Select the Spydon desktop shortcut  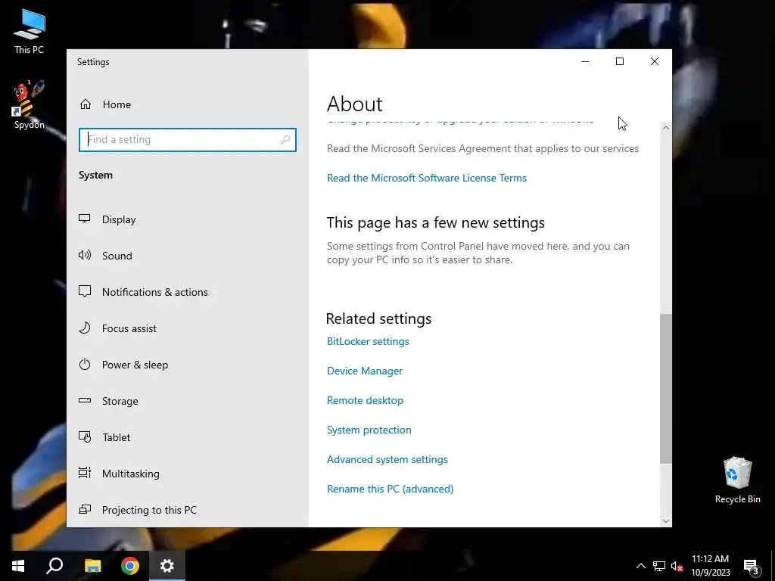pyautogui.click(x=30, y=105)
